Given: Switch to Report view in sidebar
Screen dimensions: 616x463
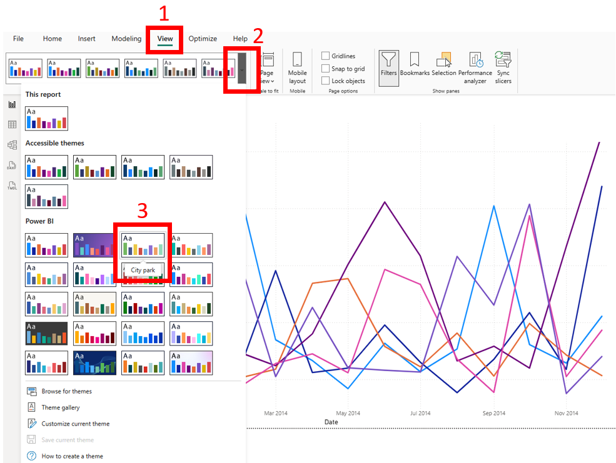Looking at the screenshot, I should (x=12, y=104).
